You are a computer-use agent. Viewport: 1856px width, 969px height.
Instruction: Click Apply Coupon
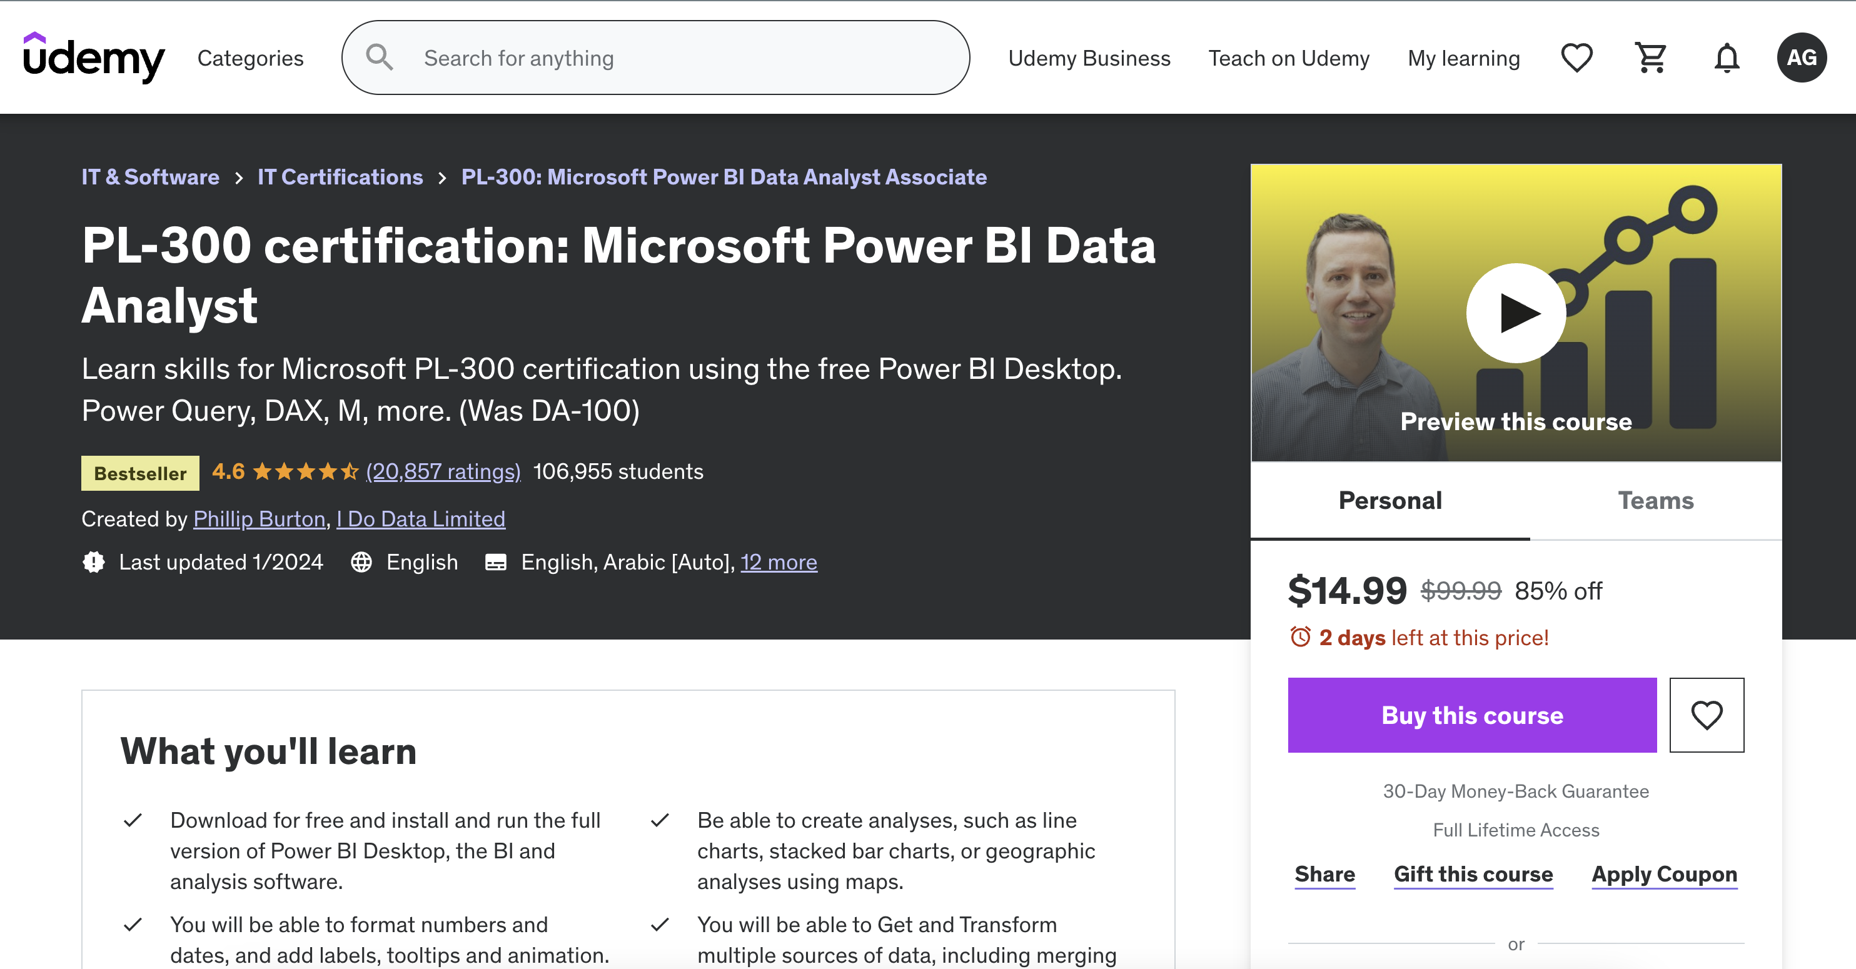point(1663,874)
